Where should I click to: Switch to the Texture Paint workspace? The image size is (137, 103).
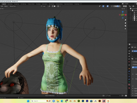click(x=31, y=4)
